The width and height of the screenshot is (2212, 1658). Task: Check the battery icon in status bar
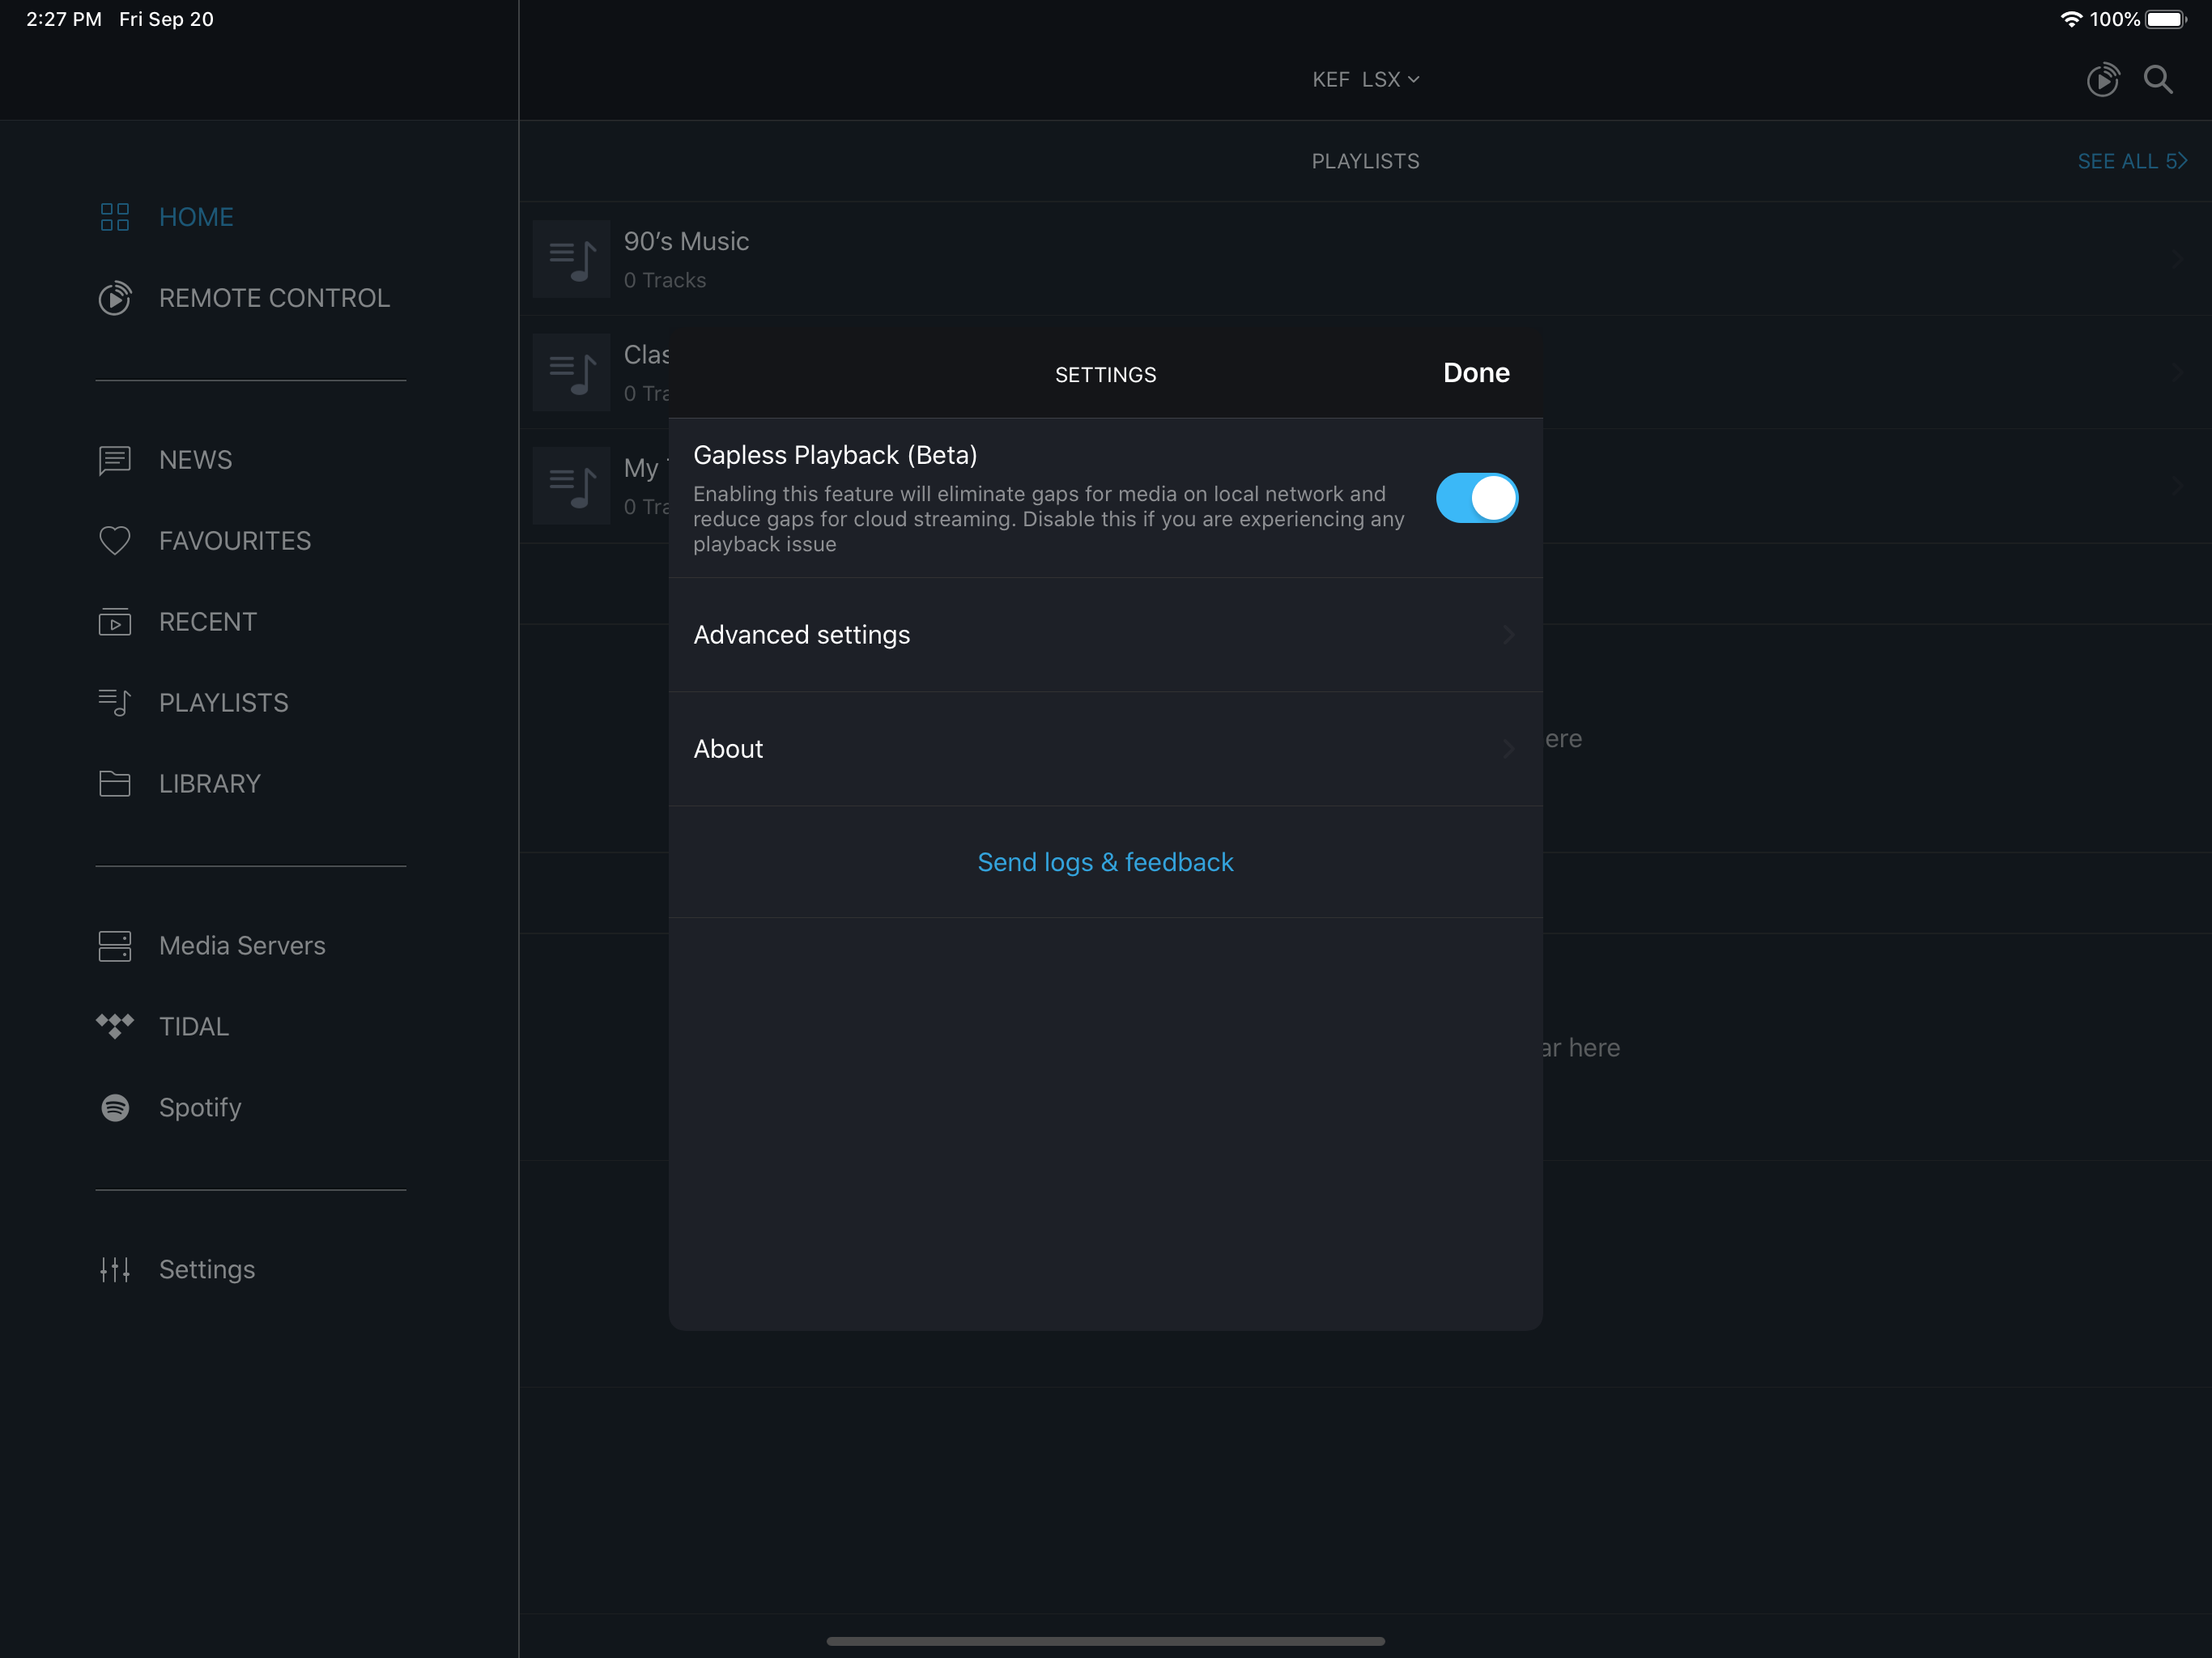[2166, 19]
